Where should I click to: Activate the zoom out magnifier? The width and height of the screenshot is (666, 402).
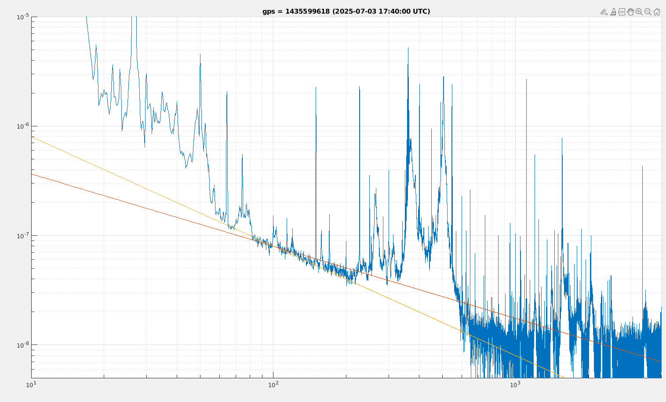click(648, 12)
